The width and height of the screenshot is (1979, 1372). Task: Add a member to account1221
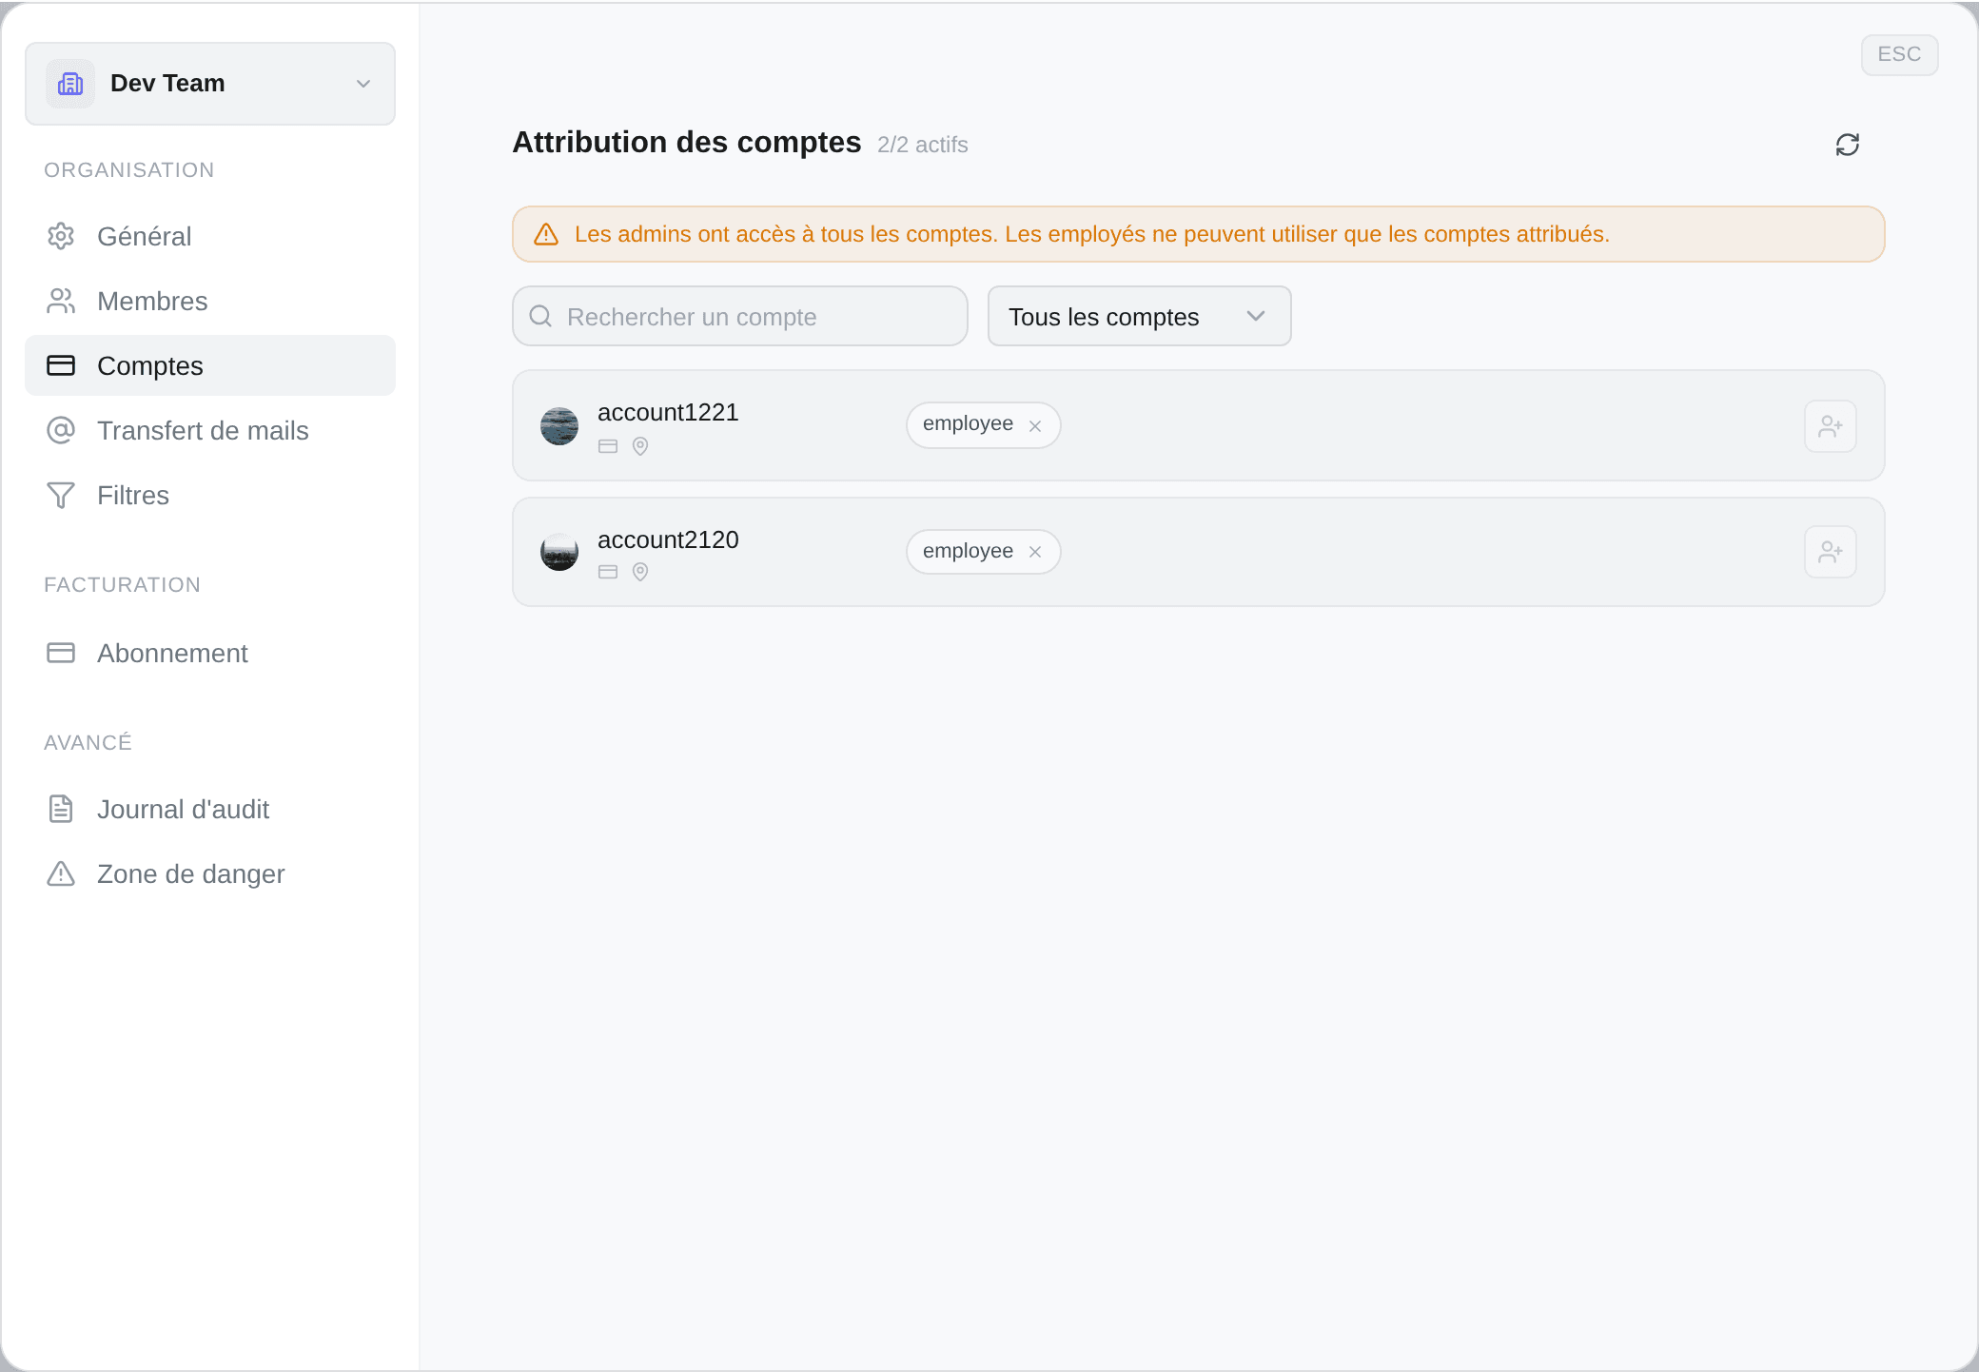pos(1831,426)
